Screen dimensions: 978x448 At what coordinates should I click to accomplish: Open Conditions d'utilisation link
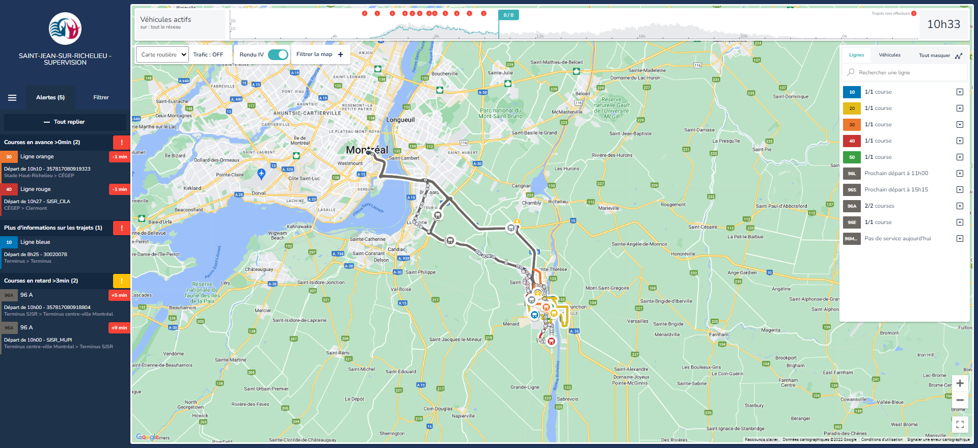882,439
